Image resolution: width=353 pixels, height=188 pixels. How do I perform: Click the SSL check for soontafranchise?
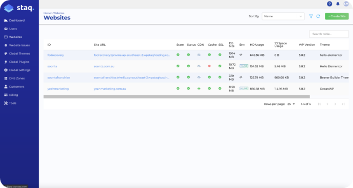219,77
